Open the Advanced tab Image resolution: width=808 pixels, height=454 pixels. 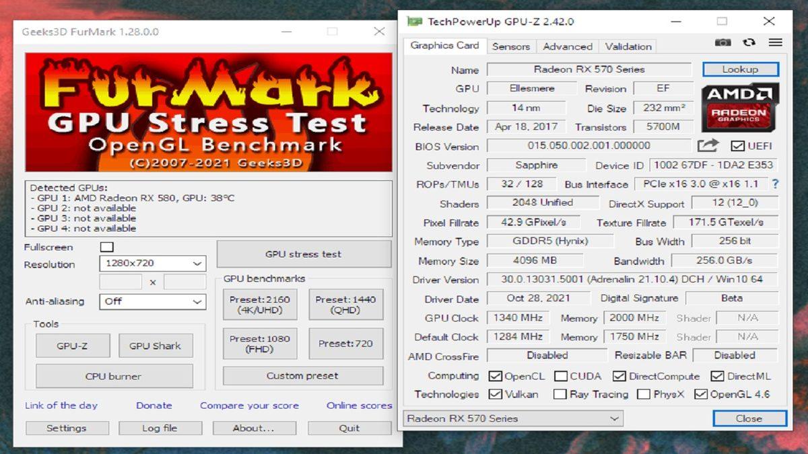(568, 46)
